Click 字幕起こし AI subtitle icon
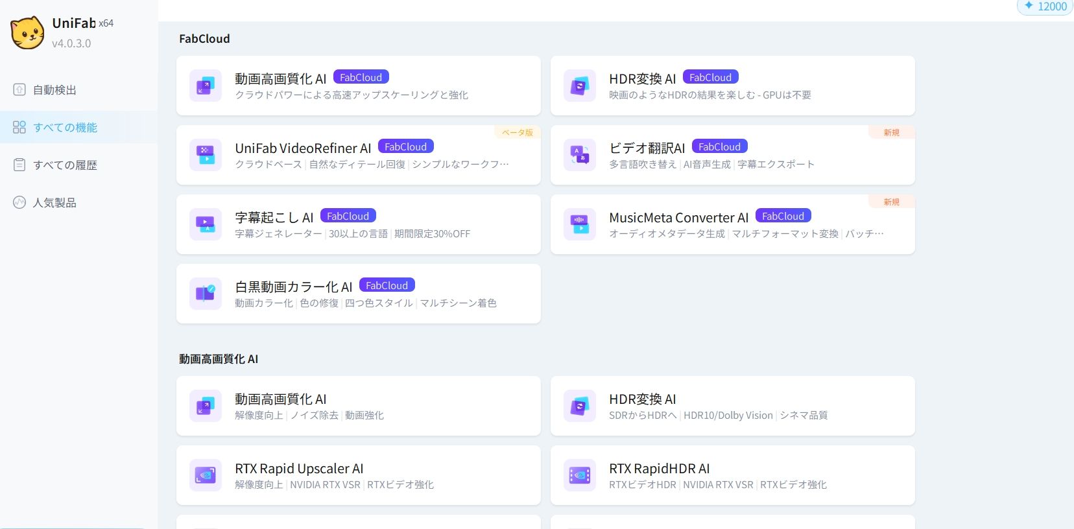The image size is (1074, 529). pos(206,224)
